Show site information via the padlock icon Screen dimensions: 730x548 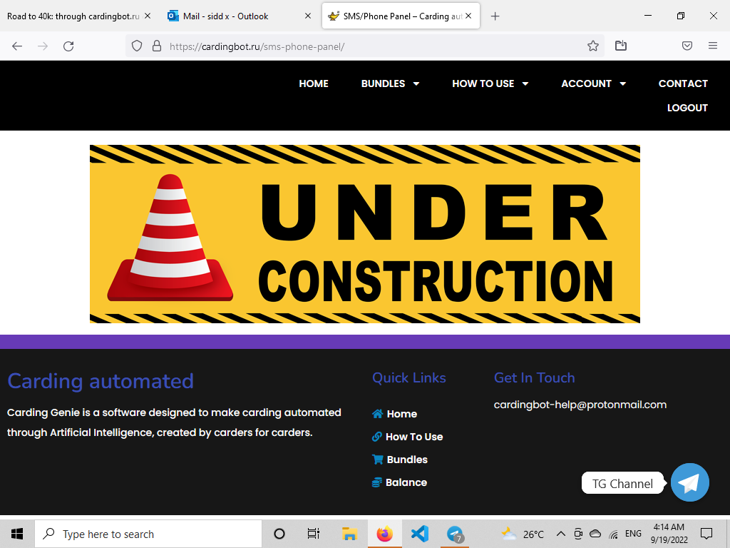pos(157,46)
